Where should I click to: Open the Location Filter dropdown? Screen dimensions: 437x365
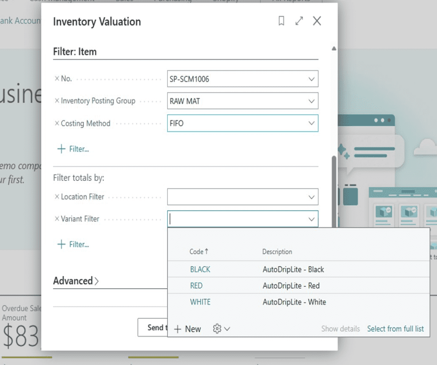click(x=313, y=196)
